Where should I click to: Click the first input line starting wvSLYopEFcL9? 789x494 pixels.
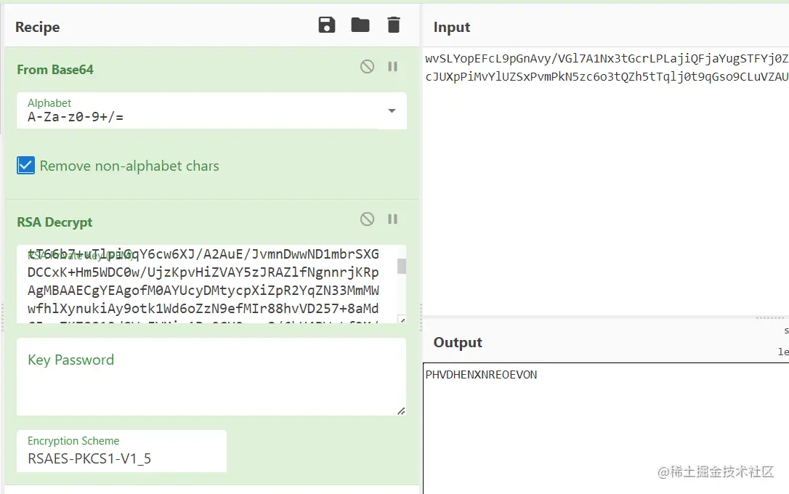pyautogui.click(x=607, y=58)
